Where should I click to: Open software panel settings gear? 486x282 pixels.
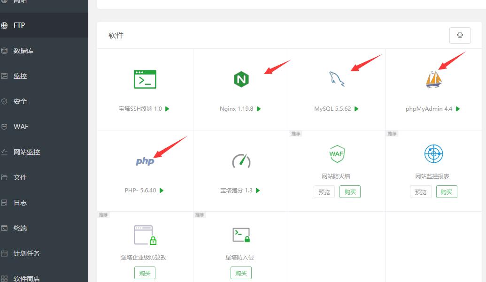coord(460,35)
